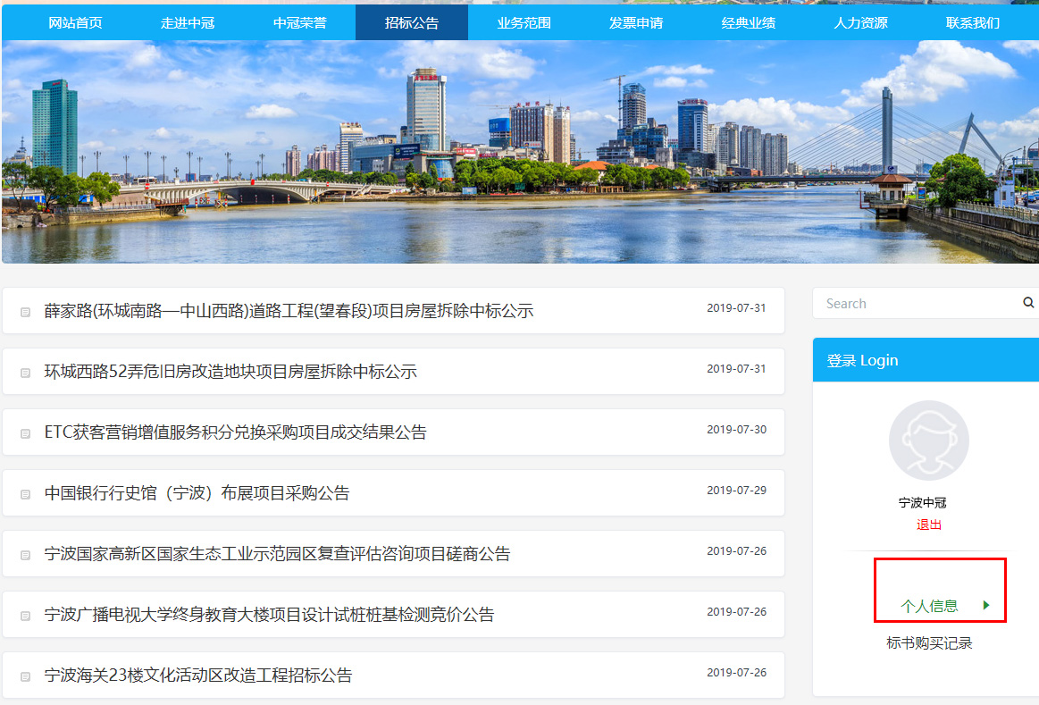This screenshot has height=705, width=1039.
Task: Click the search magnifier icon
Action: [1027, 303]
